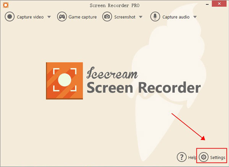Screen dimensions: 229x167
Task: Click the Screenshot camera icon
Action: pyautogui.click(x=107, y=17)
